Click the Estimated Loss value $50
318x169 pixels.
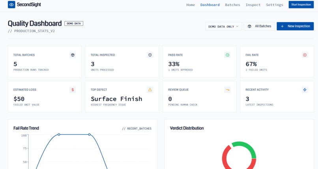[x=19, y=99]
